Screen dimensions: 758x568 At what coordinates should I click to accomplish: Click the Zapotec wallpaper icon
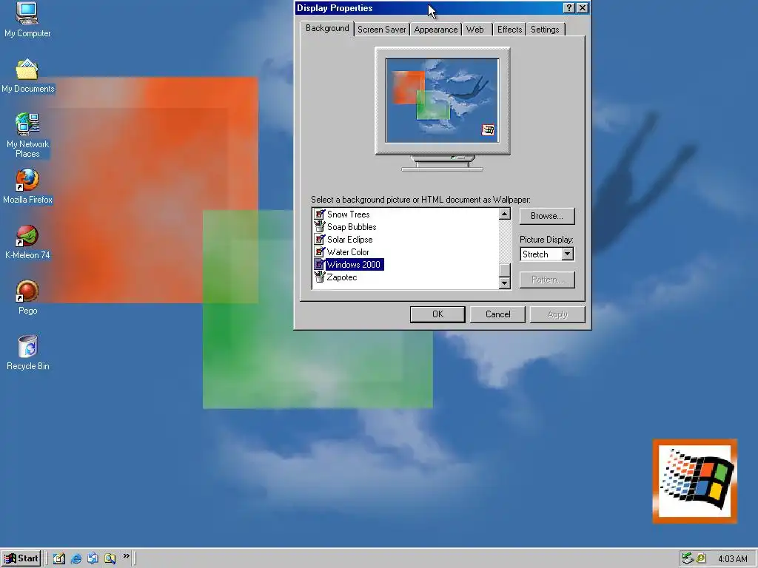pyautogui.click(x=320, y=277)
